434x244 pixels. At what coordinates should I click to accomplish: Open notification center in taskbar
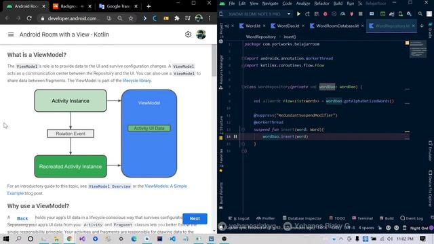(422, 239)
